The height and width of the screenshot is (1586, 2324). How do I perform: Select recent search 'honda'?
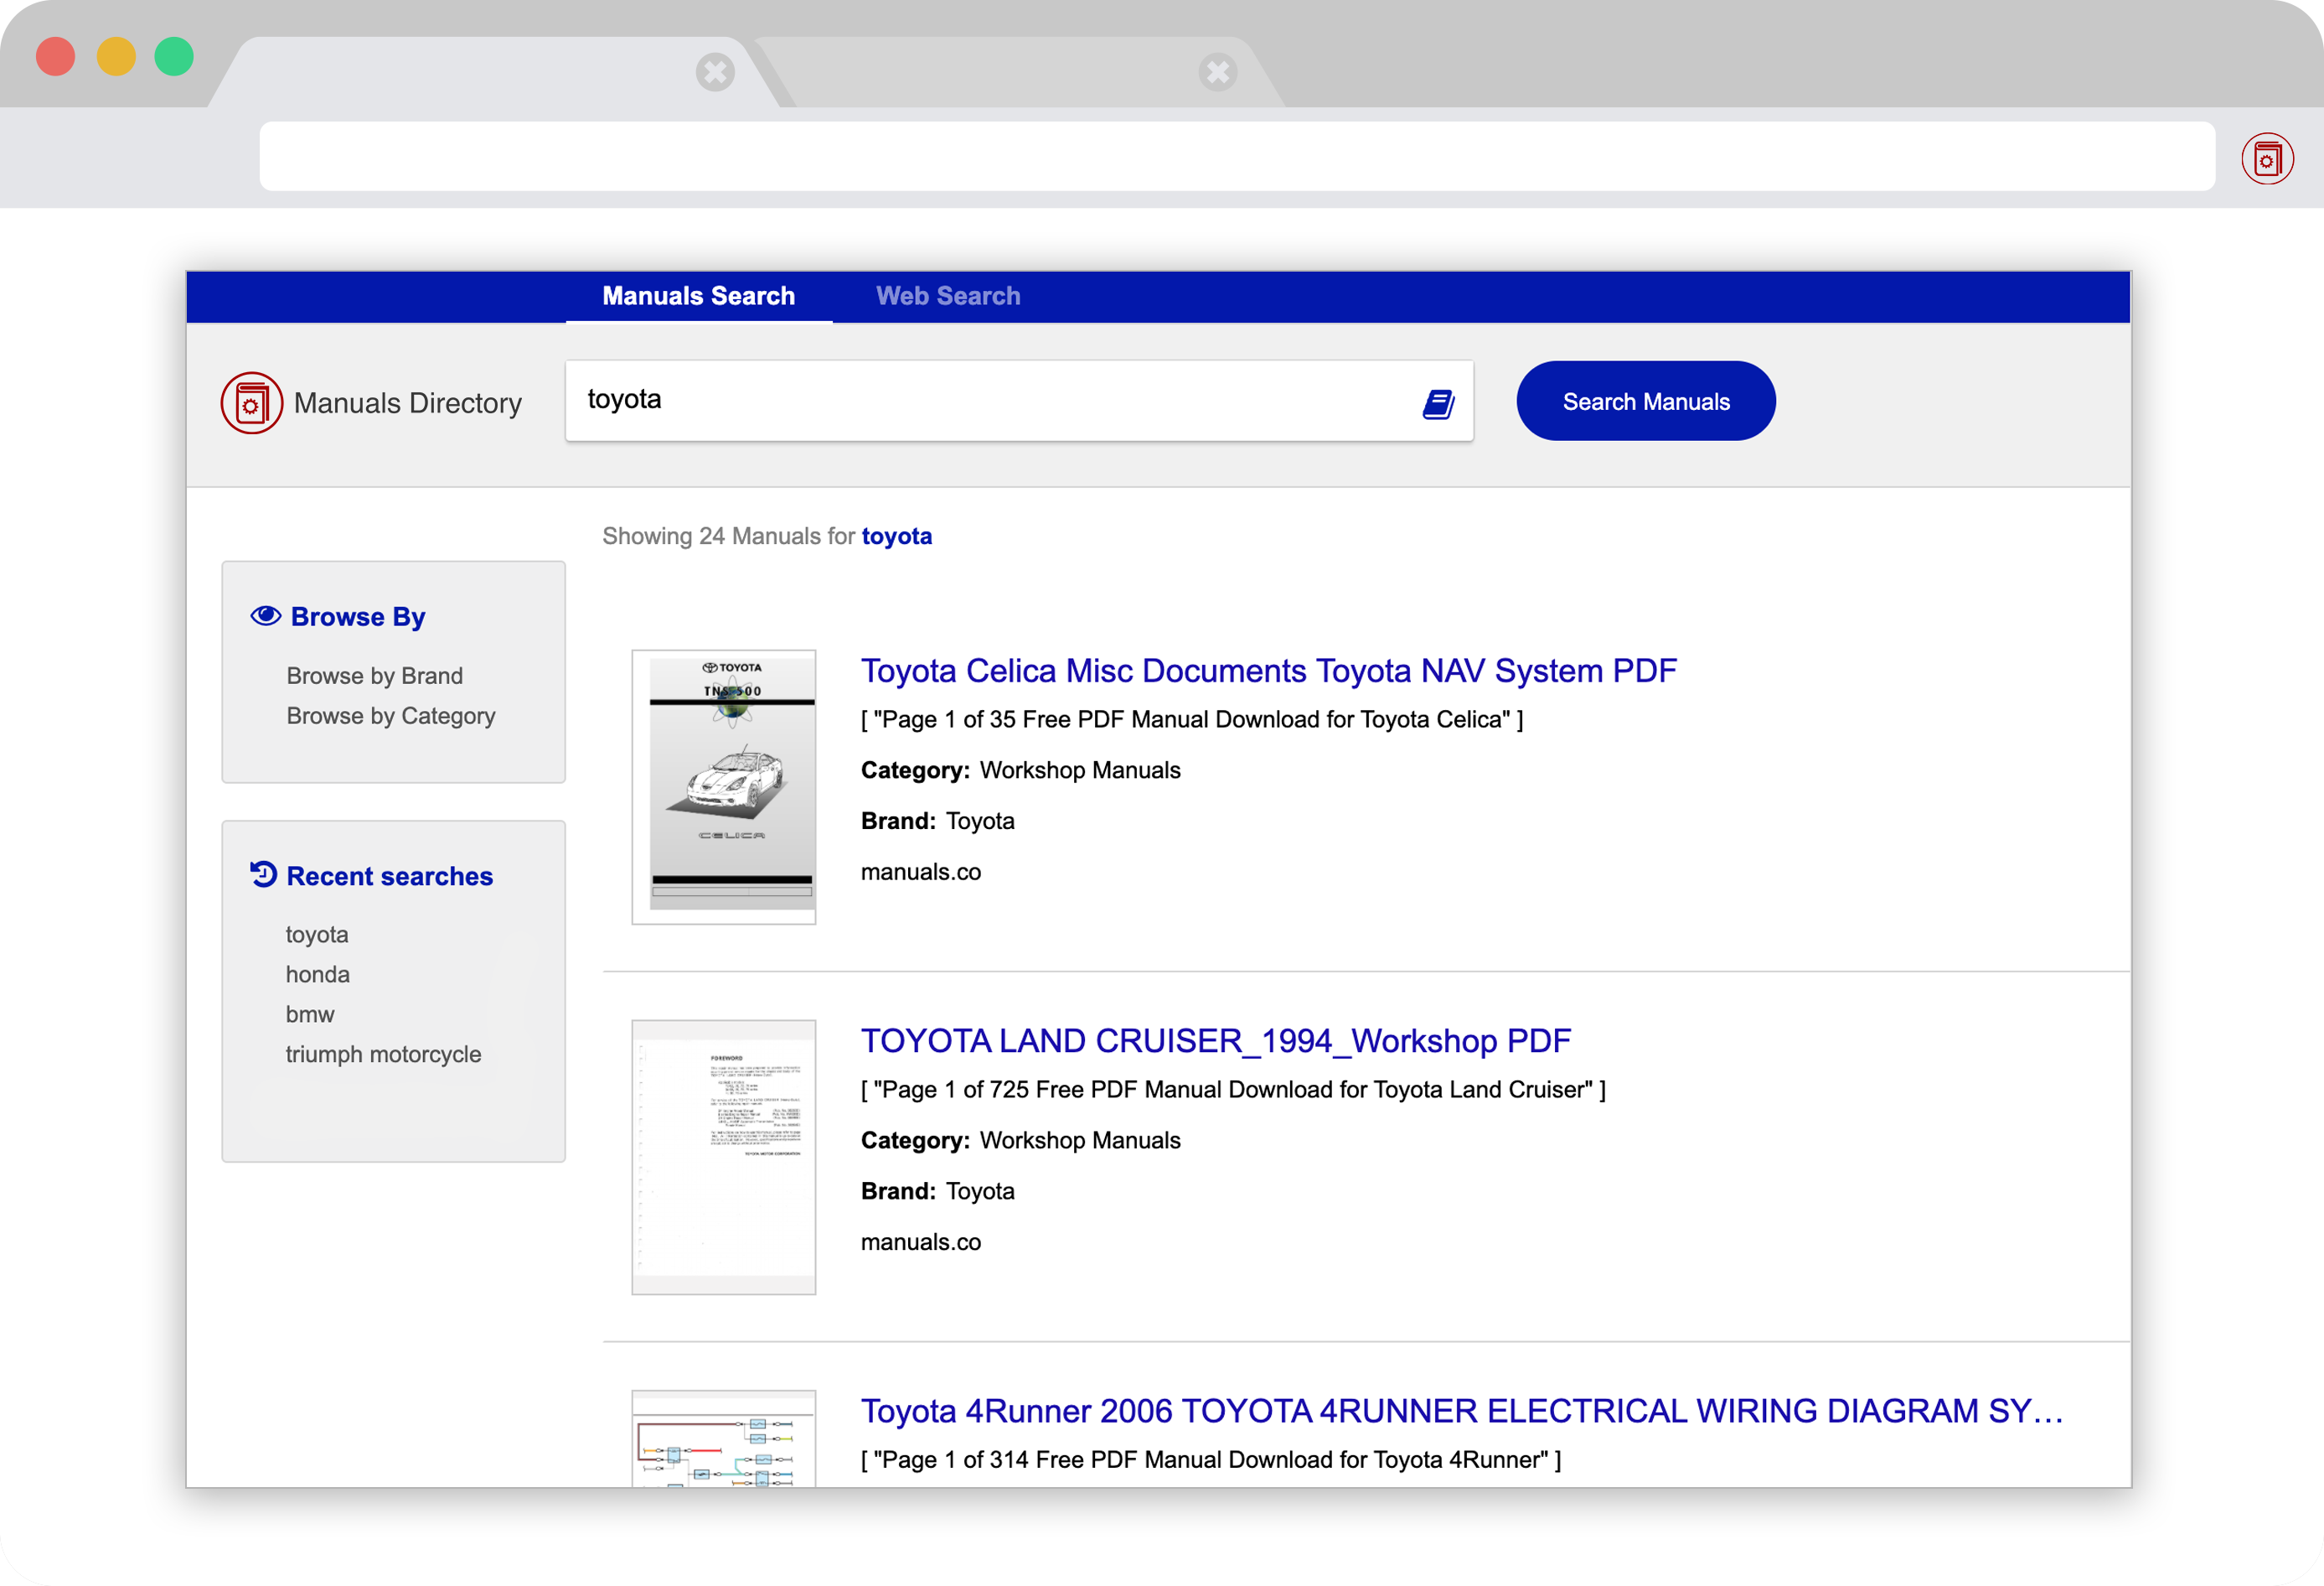[318, 975]
